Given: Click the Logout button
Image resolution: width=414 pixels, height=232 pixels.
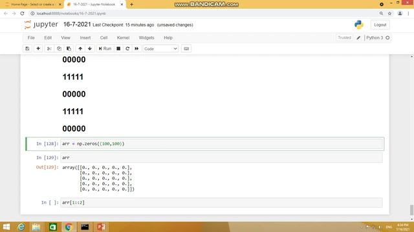Looking at the screenshot, I should (x=380, y=24).
